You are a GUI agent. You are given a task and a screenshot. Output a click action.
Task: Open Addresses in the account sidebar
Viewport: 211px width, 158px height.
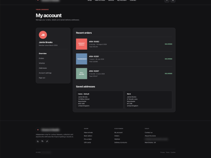click(x=43, y=68)
